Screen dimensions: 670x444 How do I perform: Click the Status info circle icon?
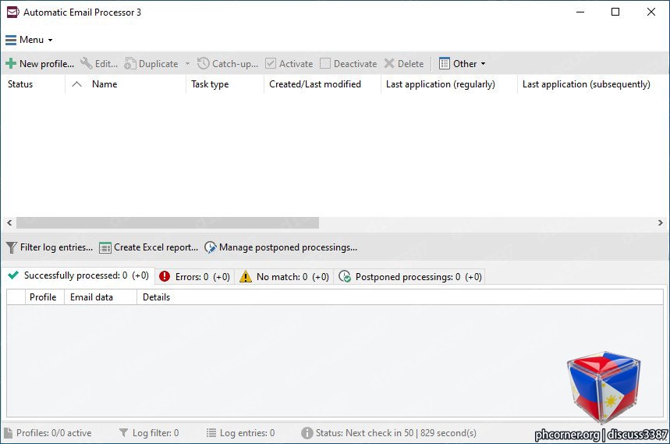pos(307,433)
